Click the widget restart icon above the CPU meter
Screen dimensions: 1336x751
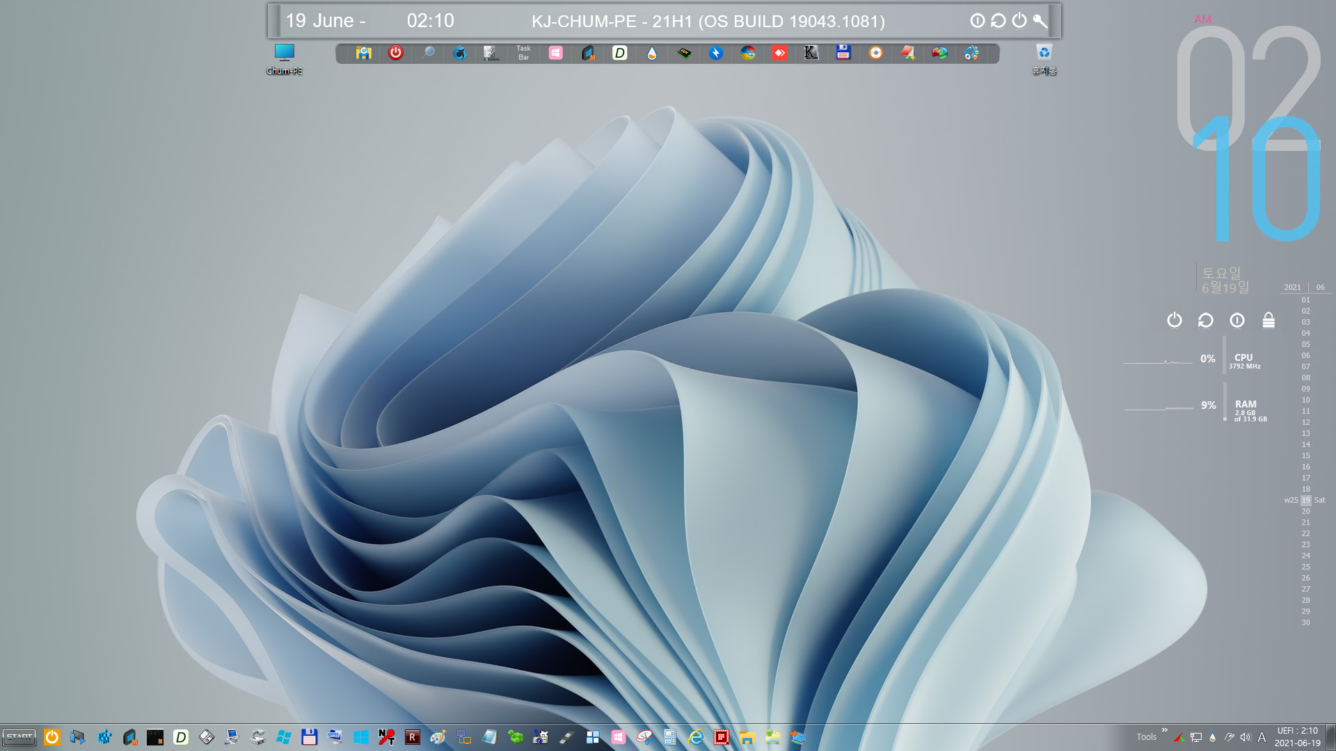point(1205,320)
